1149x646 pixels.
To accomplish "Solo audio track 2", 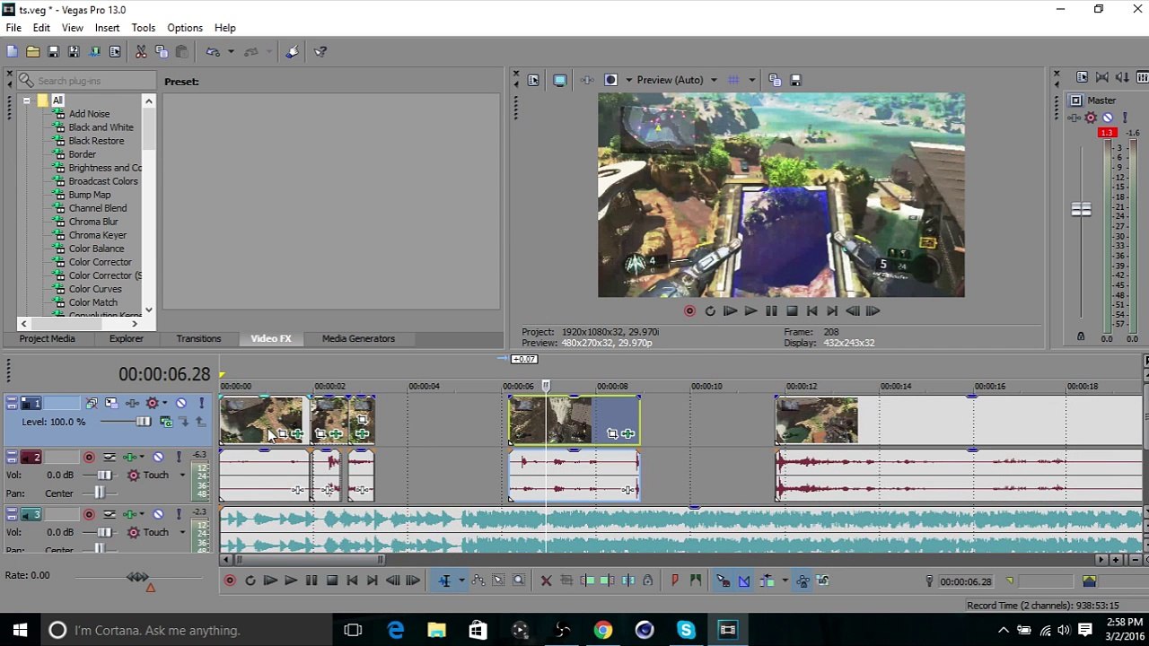I will click(x=179, y=458).
